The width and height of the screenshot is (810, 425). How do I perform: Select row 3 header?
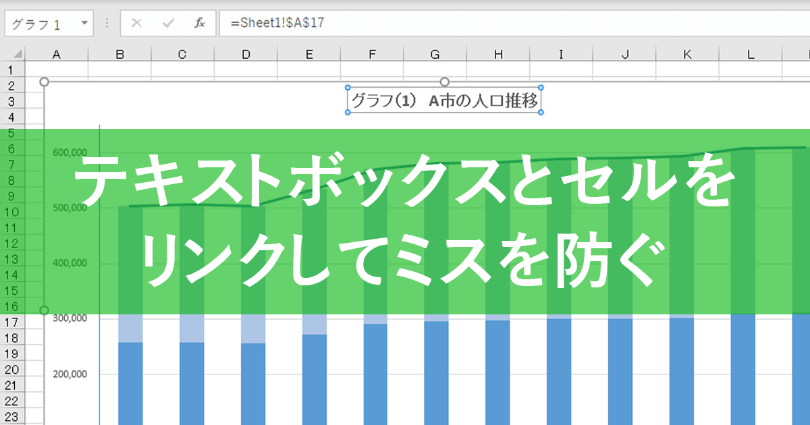pyautogui.click(x=12, y=101)
